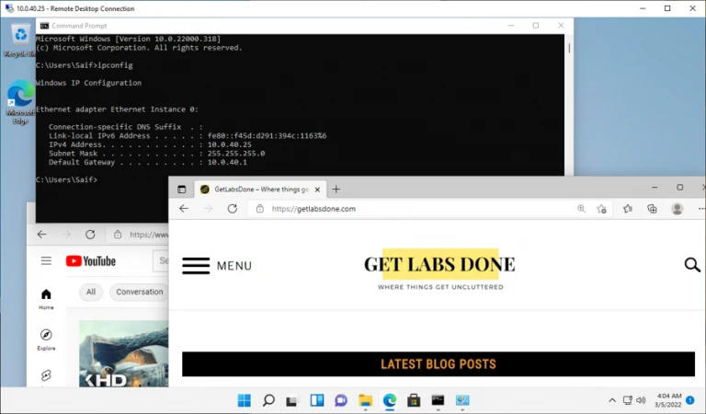Select the All filter chip
Viewport: 706px width, 414px height.
coord(91,292)
